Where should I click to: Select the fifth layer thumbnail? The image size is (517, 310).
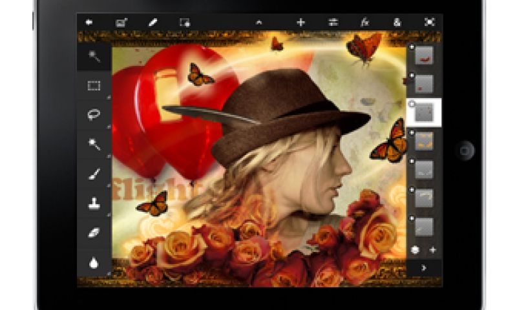click(x=424, y=170)
